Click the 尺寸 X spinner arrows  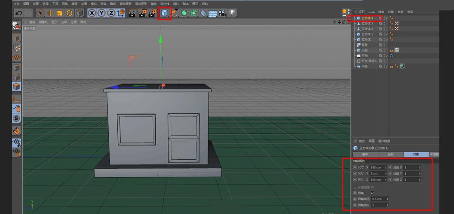coord(386,167)
